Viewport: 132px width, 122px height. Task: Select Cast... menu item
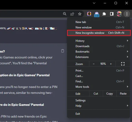pos(98,76)
